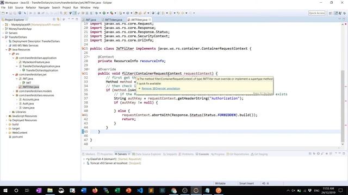This screenshot has height=195, width=348.
Task: Open Excel from the taskbar
Action: pos(117,190)
